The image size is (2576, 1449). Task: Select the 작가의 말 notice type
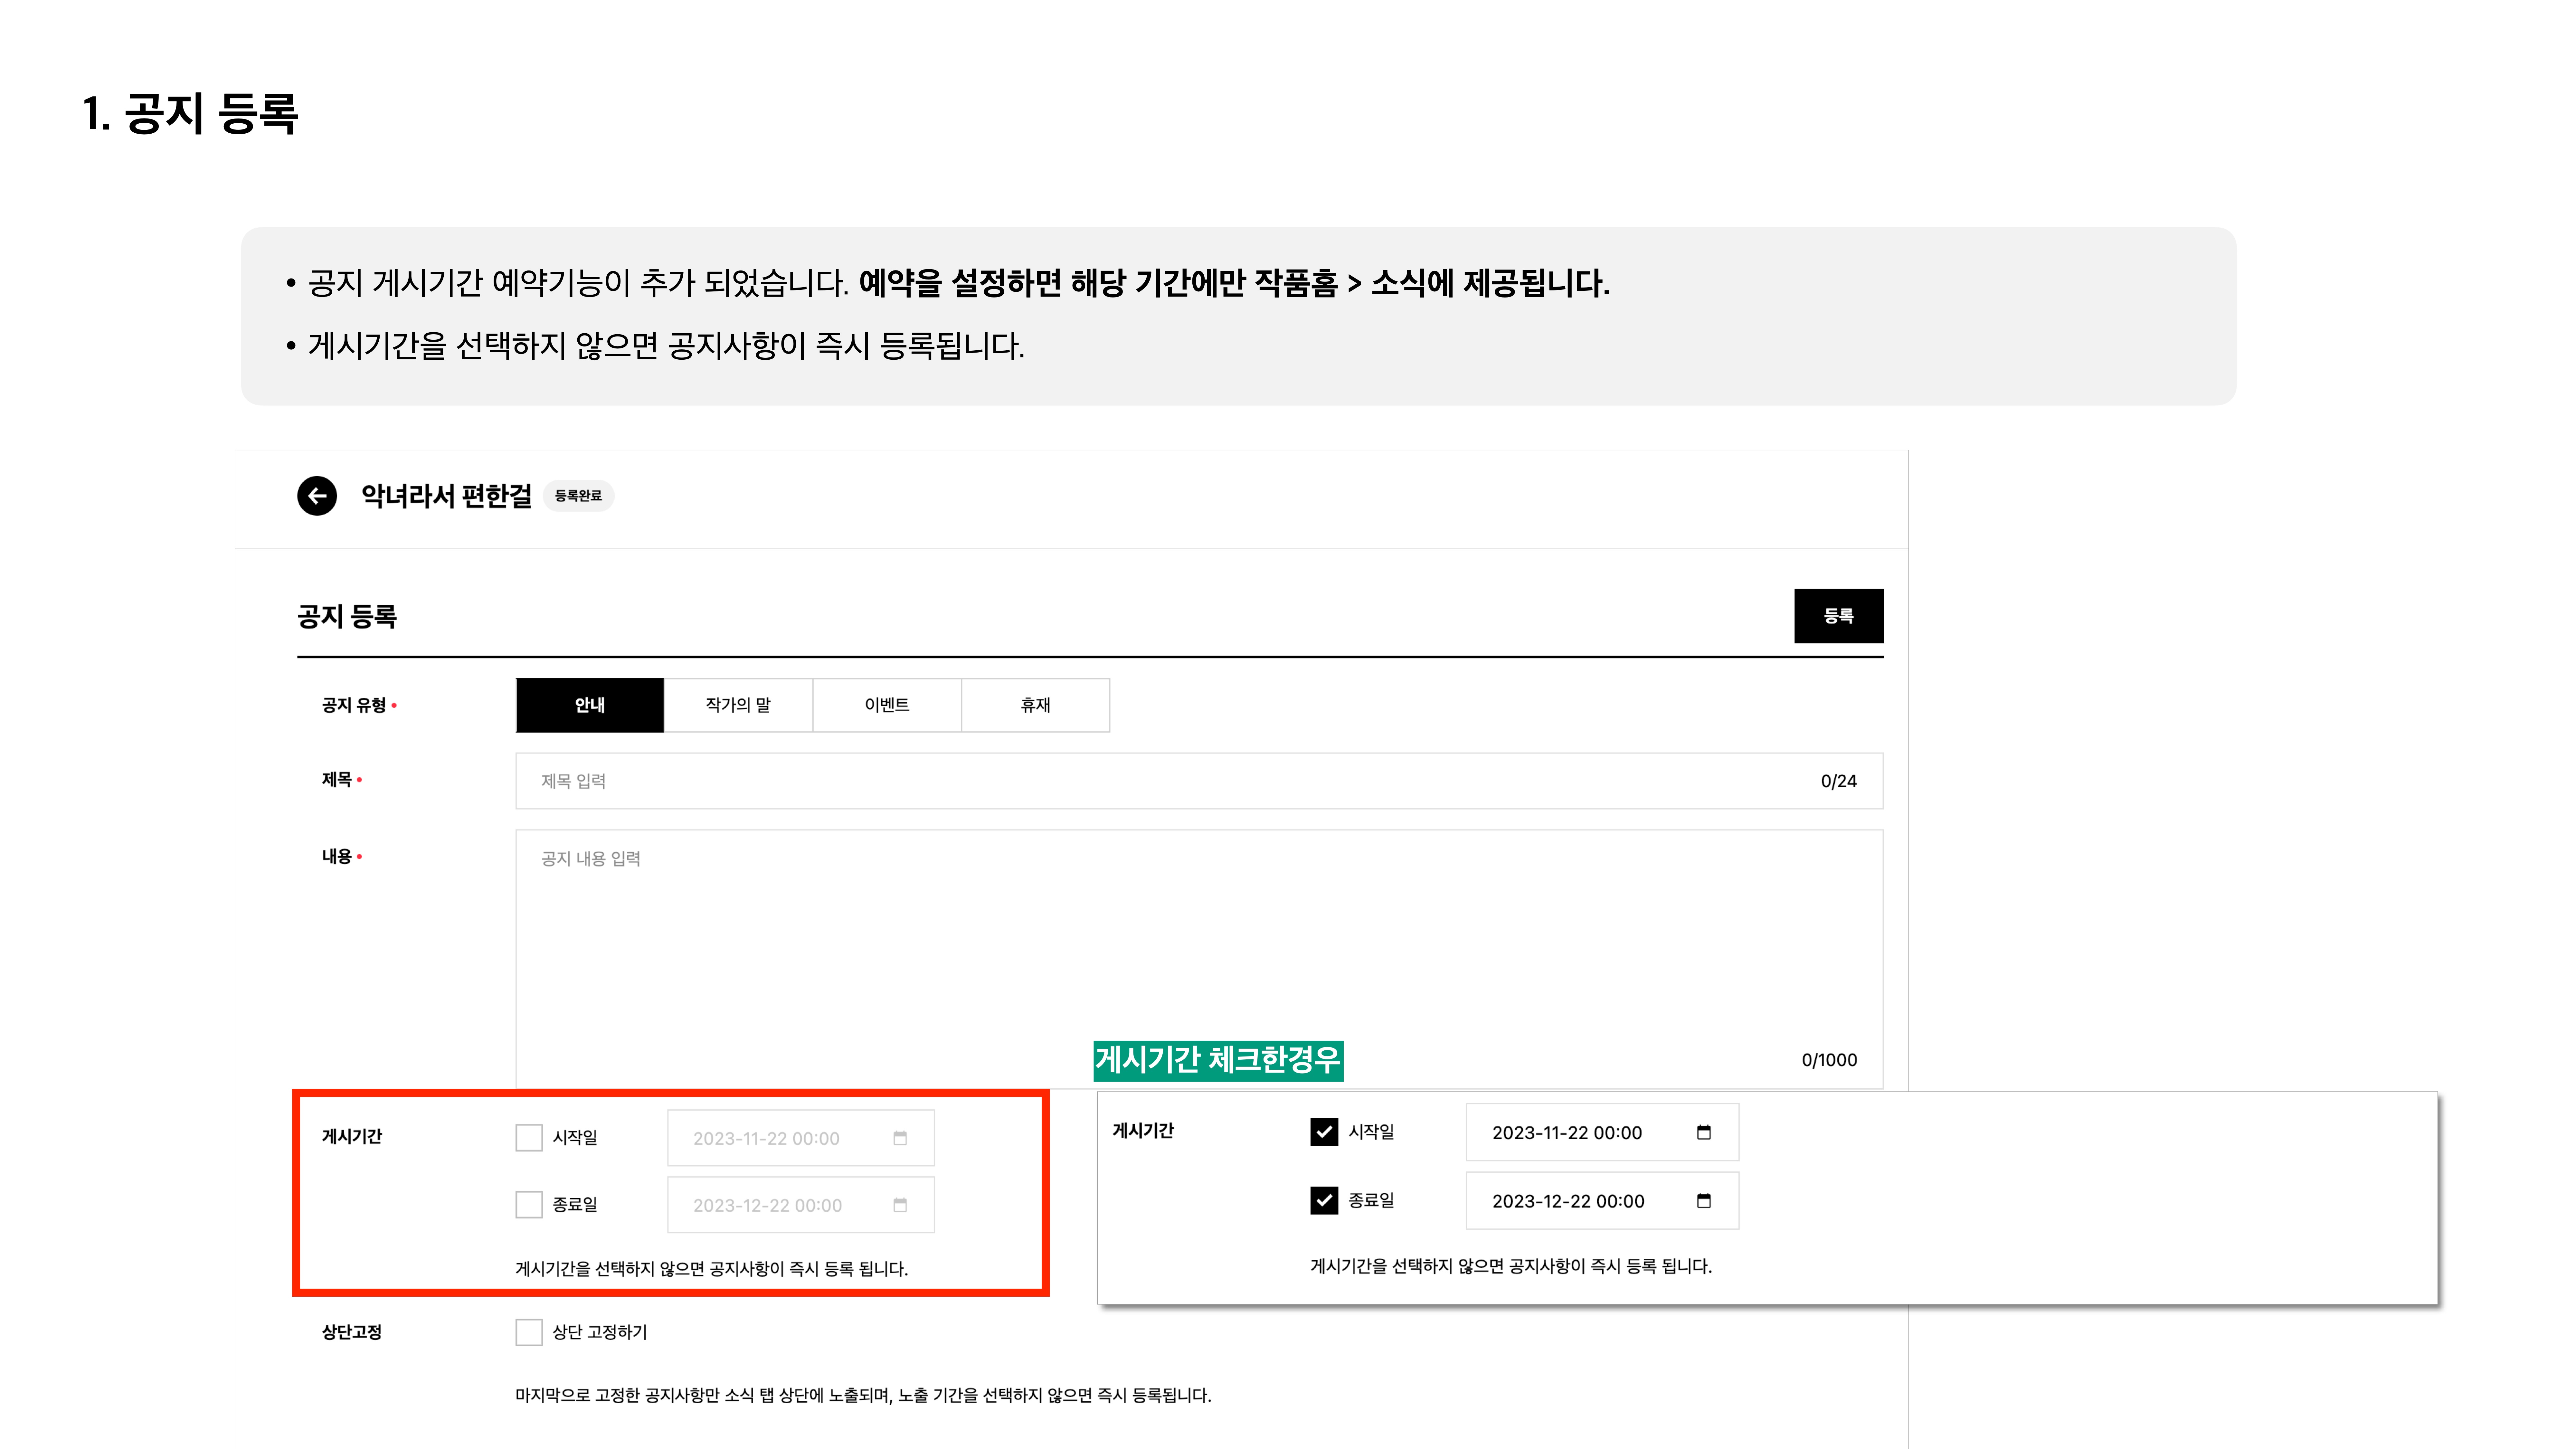738,705
